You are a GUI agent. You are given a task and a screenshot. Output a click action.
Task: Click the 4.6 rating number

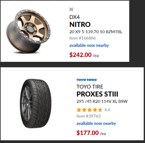(107, 110)
